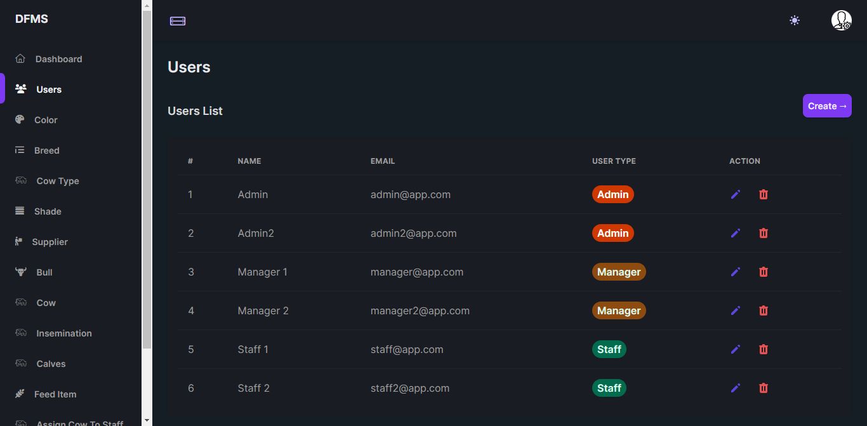Click the sidebar scrollbar down arrow
The width and height of the screenshot is (867, 426).
147,420
